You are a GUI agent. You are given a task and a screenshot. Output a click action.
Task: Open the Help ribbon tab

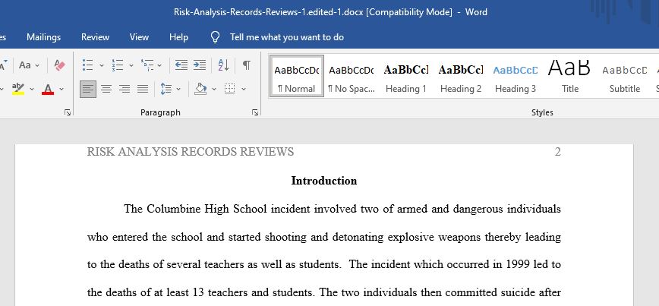[178, 37]
